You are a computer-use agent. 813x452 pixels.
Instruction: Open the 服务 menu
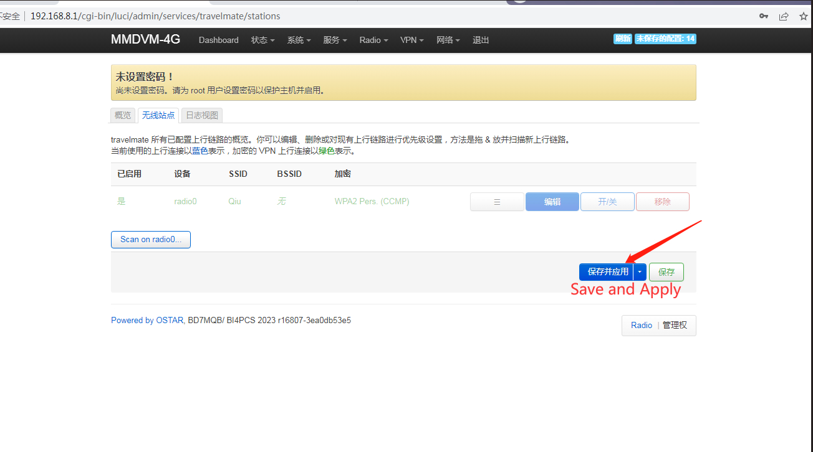tap(335, 40)
